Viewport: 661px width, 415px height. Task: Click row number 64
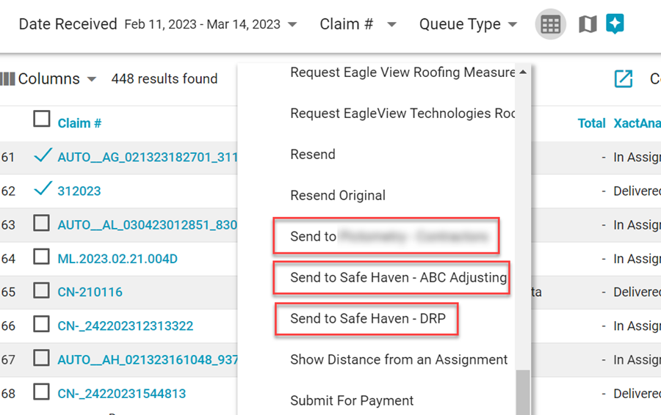[x=8, y=258]
